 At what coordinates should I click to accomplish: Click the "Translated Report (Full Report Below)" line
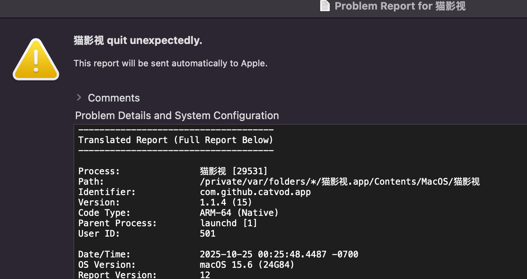point(176,140)
